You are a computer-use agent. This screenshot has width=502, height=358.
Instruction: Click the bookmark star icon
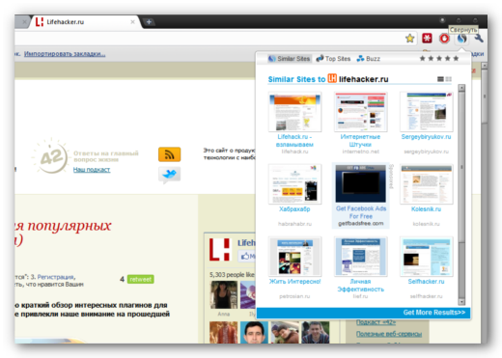409,39
